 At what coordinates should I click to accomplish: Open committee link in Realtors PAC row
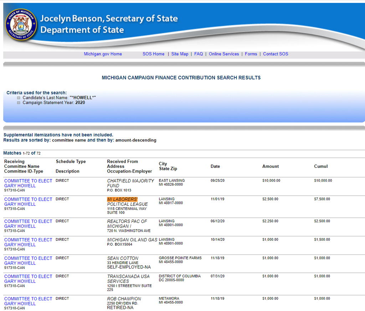(28, 224)
